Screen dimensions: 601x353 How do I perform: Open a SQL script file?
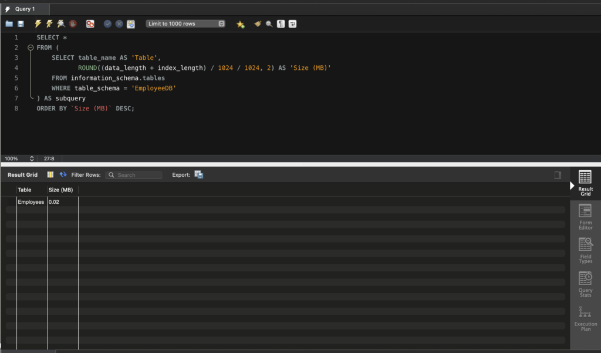(x=9, y=24)
